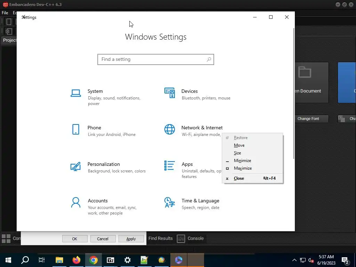Open File Explorer from the taskbar
Viewport: 356px width, 267px height.
pyautogui.click(x=59, y=260)
